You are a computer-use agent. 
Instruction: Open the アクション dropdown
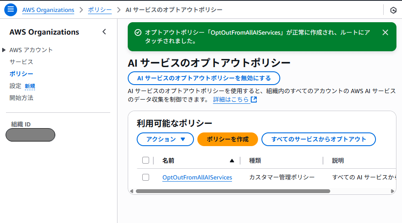165,139
